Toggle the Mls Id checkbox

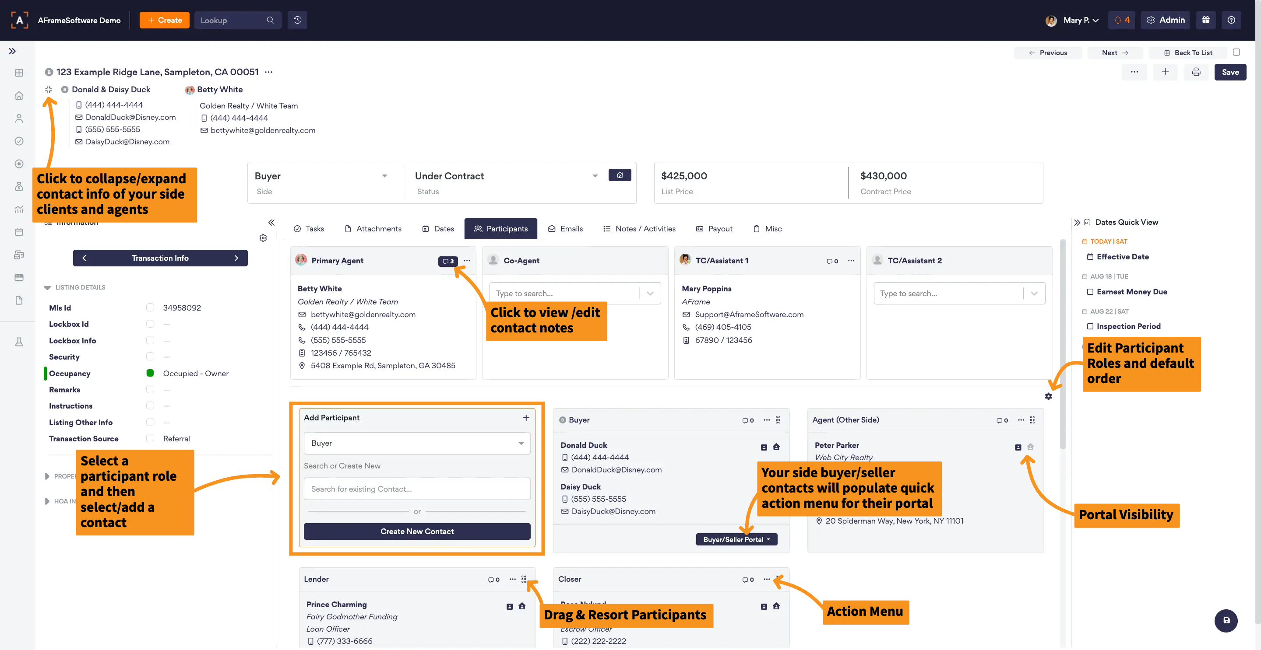point(150,307)
